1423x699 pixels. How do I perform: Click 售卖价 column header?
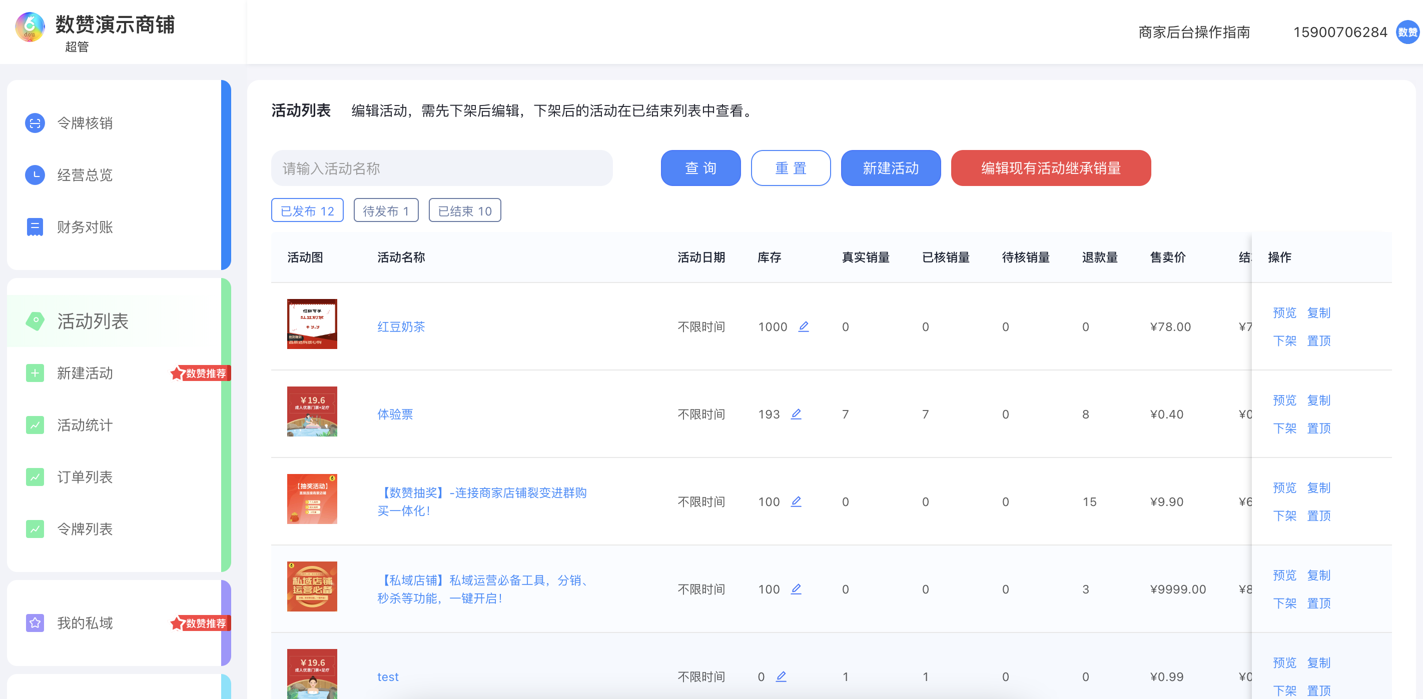click(x=1168, y=257)
